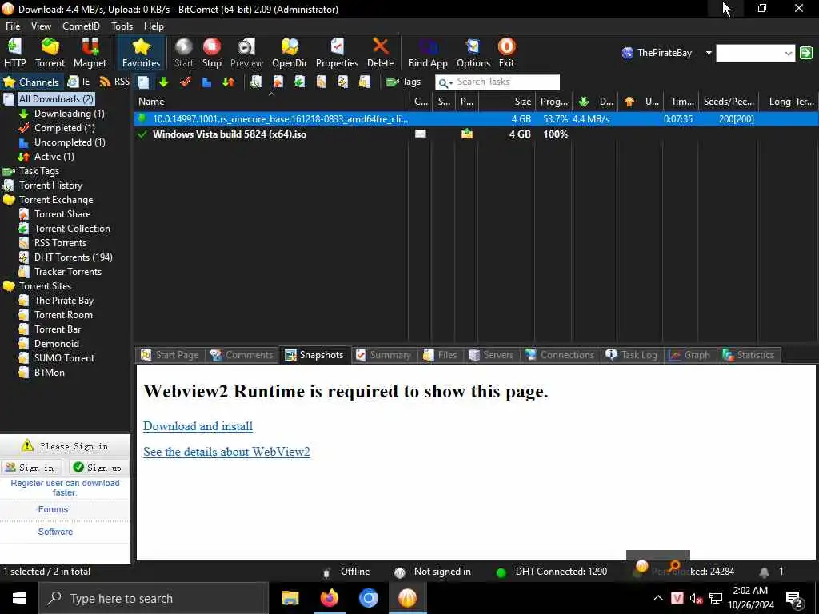Click the Torrent toolbar icon
Image resolution: width=819 pixels, height=614 pixels.
(50, 53)
